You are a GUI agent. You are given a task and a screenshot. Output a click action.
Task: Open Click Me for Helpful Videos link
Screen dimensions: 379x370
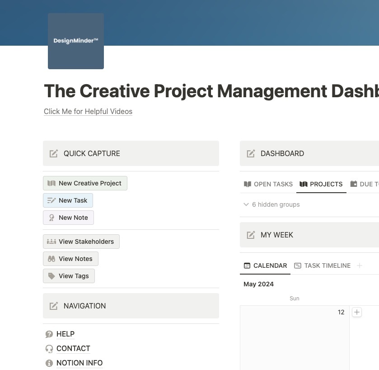[88, 111]
